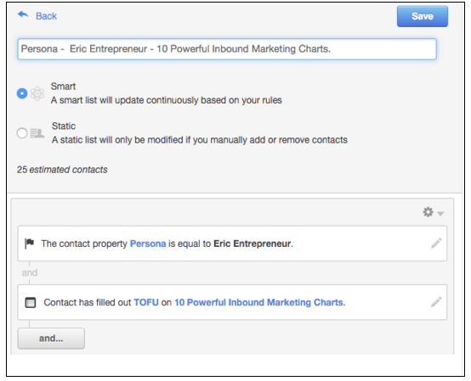
Task: Select the Smart list radio button
Action: pyautogui.click(x=22, y=93)
